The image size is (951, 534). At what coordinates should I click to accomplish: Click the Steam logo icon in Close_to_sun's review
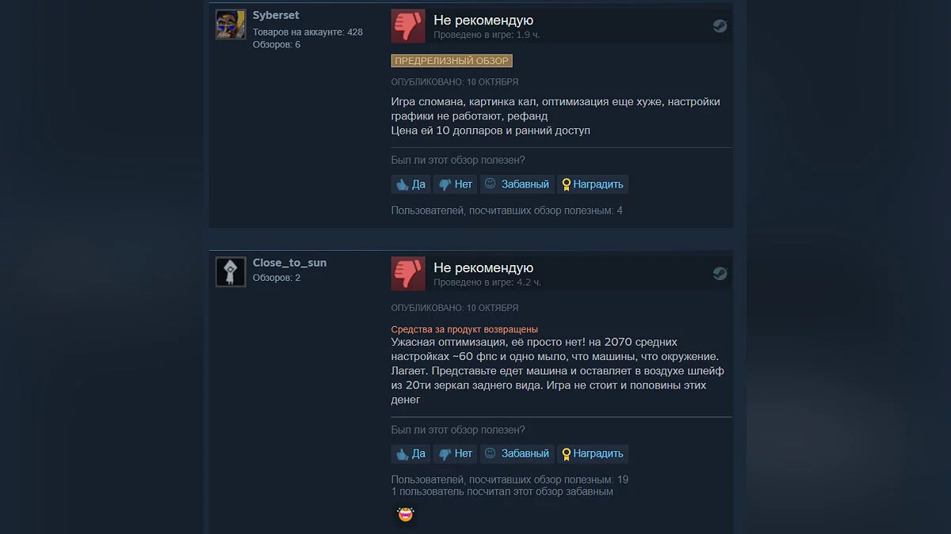click(x=719, y=273)
